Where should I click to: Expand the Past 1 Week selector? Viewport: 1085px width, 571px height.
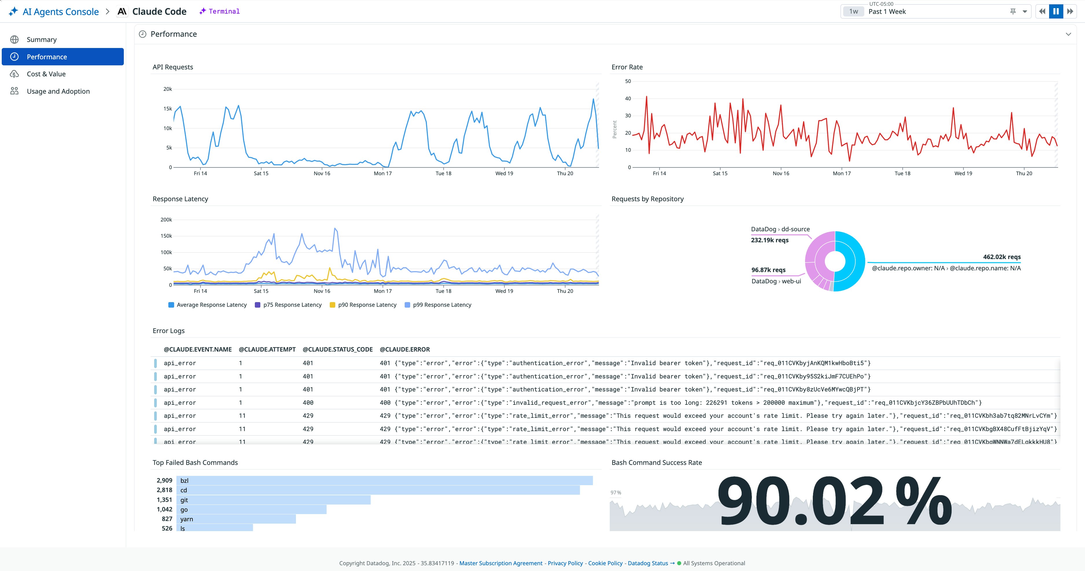pos(887,11)
